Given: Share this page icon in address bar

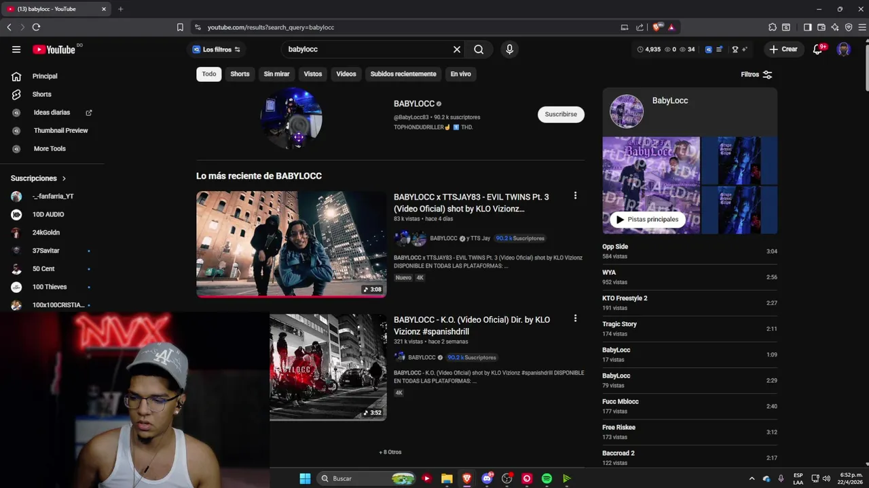Looking at the screenshot, I should 640,27.
